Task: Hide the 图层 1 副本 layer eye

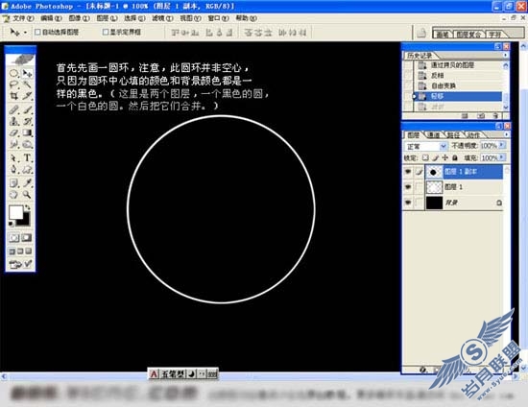Action: pos(408,172)
